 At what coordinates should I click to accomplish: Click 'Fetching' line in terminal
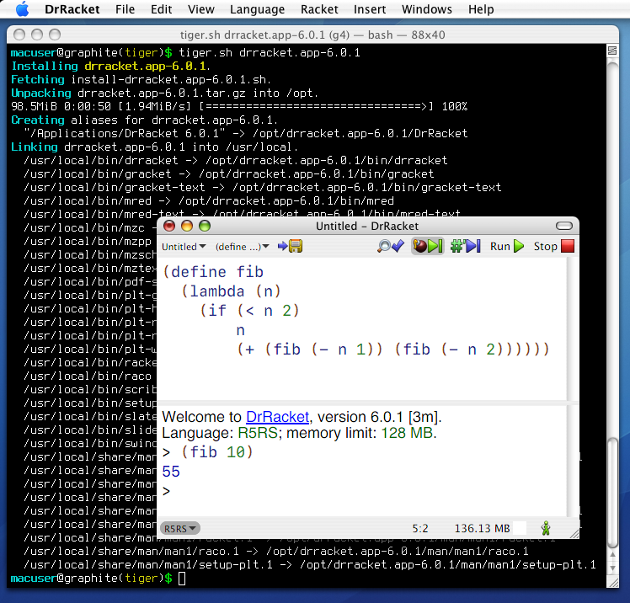click(141, 79)
